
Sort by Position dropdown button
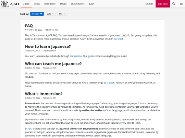[37, 14]
